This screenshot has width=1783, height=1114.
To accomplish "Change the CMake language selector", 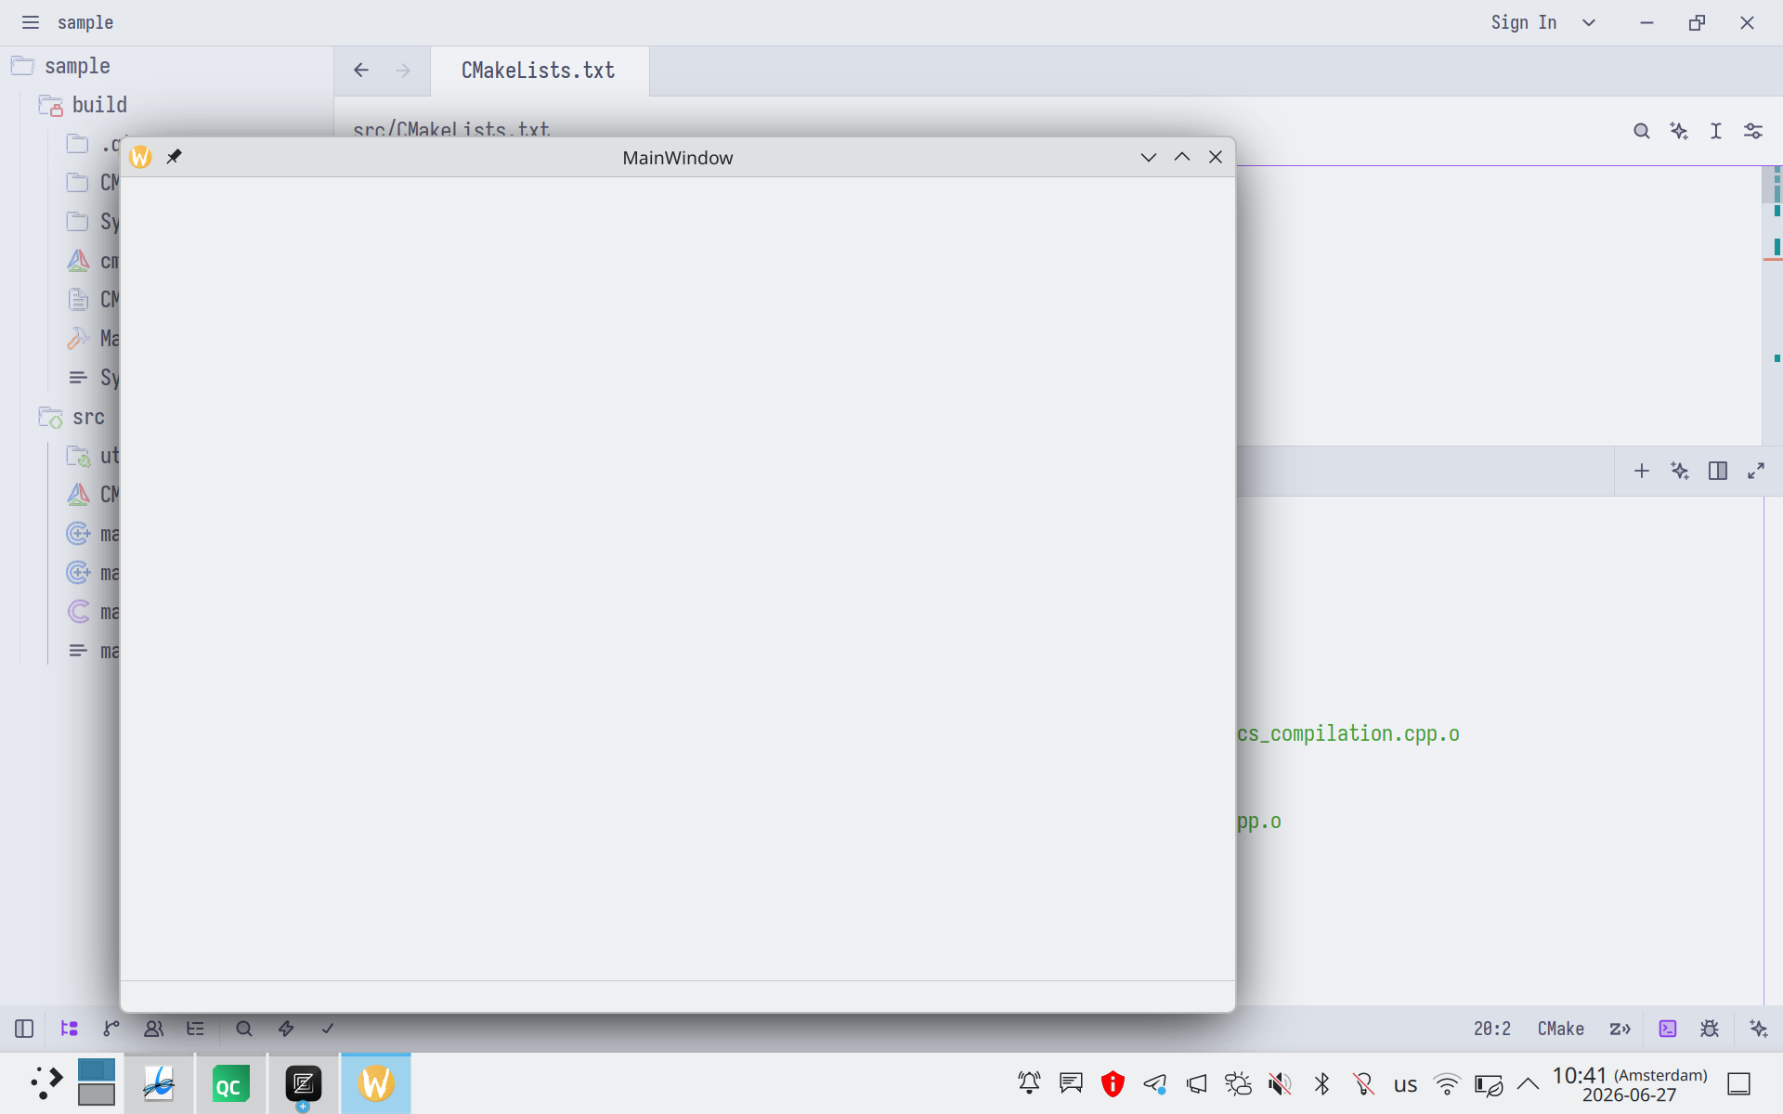I will 1560,1029.
